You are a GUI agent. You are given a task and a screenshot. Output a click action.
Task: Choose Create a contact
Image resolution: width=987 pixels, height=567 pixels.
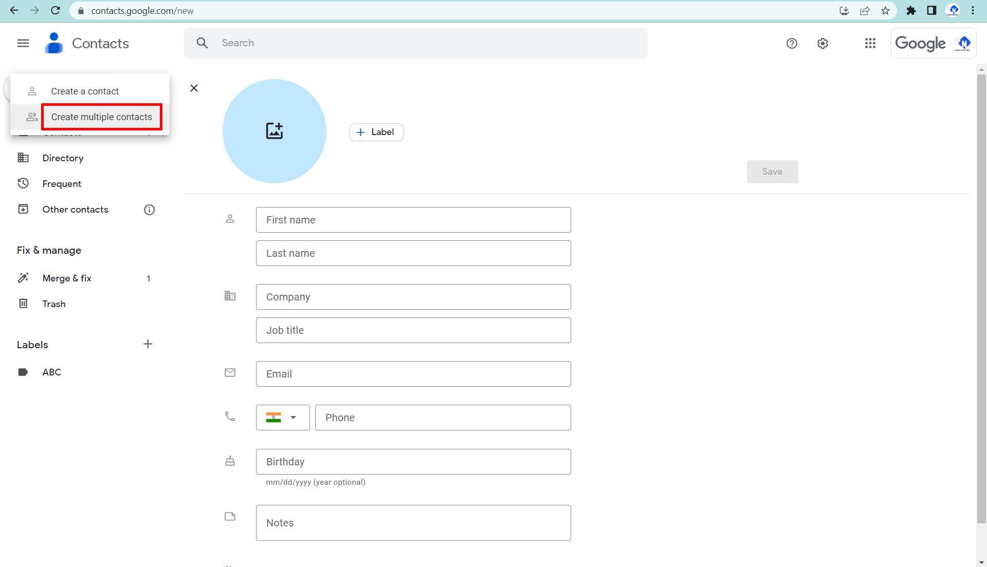[x=85, y=91]
